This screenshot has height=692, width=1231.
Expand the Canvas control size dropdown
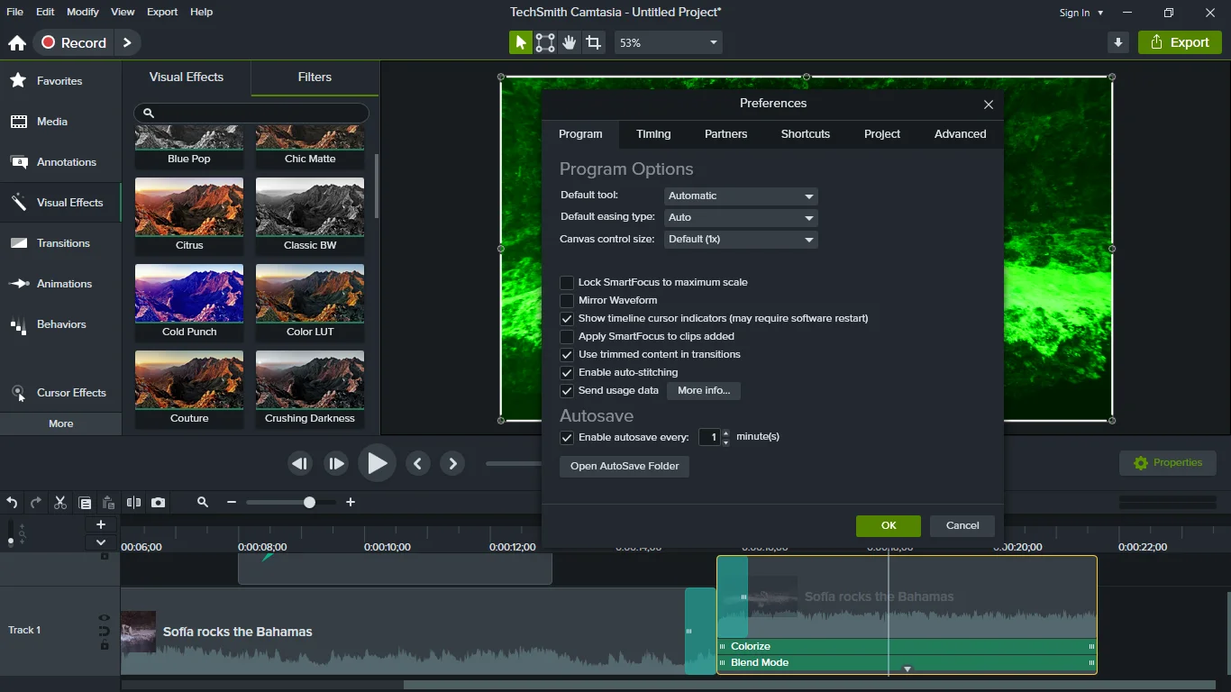pyautogui.click(x=741, y=239)
